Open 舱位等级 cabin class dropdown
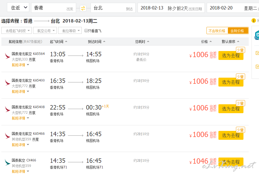259x175 pixels. (x=70, y=31)
